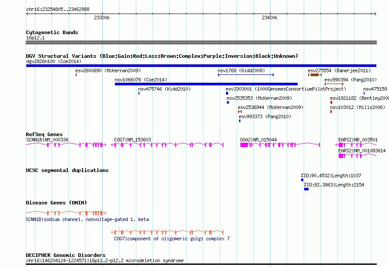389x267 pixels.
Task: Click the GGA2|NM_015044 RefSeq gene glyph
Action: coord(280,144)
